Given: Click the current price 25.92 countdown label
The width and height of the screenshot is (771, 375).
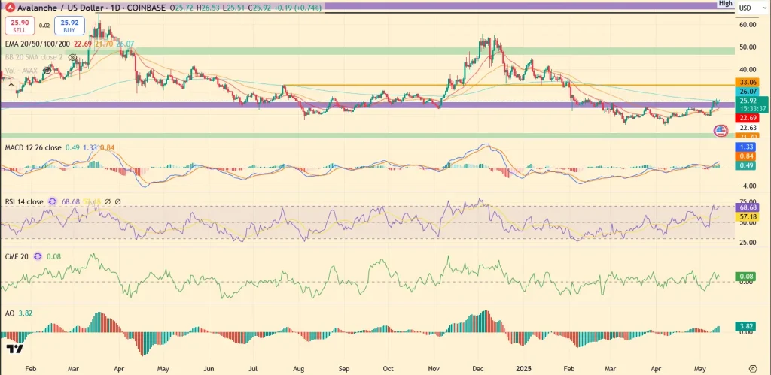Looking at the screenshot, I should (751, 104).
